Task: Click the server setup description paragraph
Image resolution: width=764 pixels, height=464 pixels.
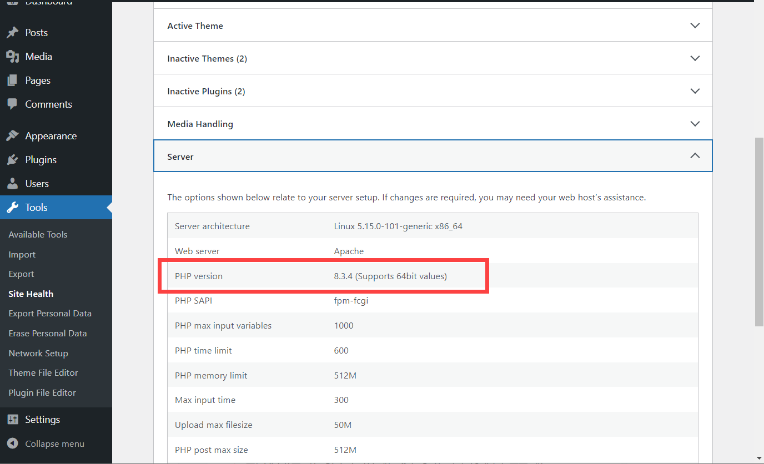Action: click(x=406, y=198)
